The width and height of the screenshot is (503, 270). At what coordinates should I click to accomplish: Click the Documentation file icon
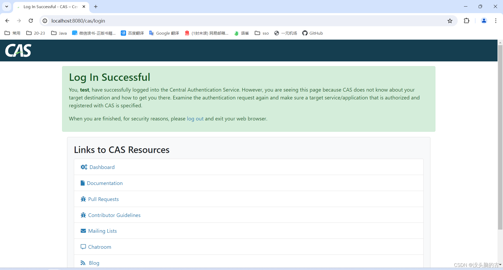tap(83, 183)
